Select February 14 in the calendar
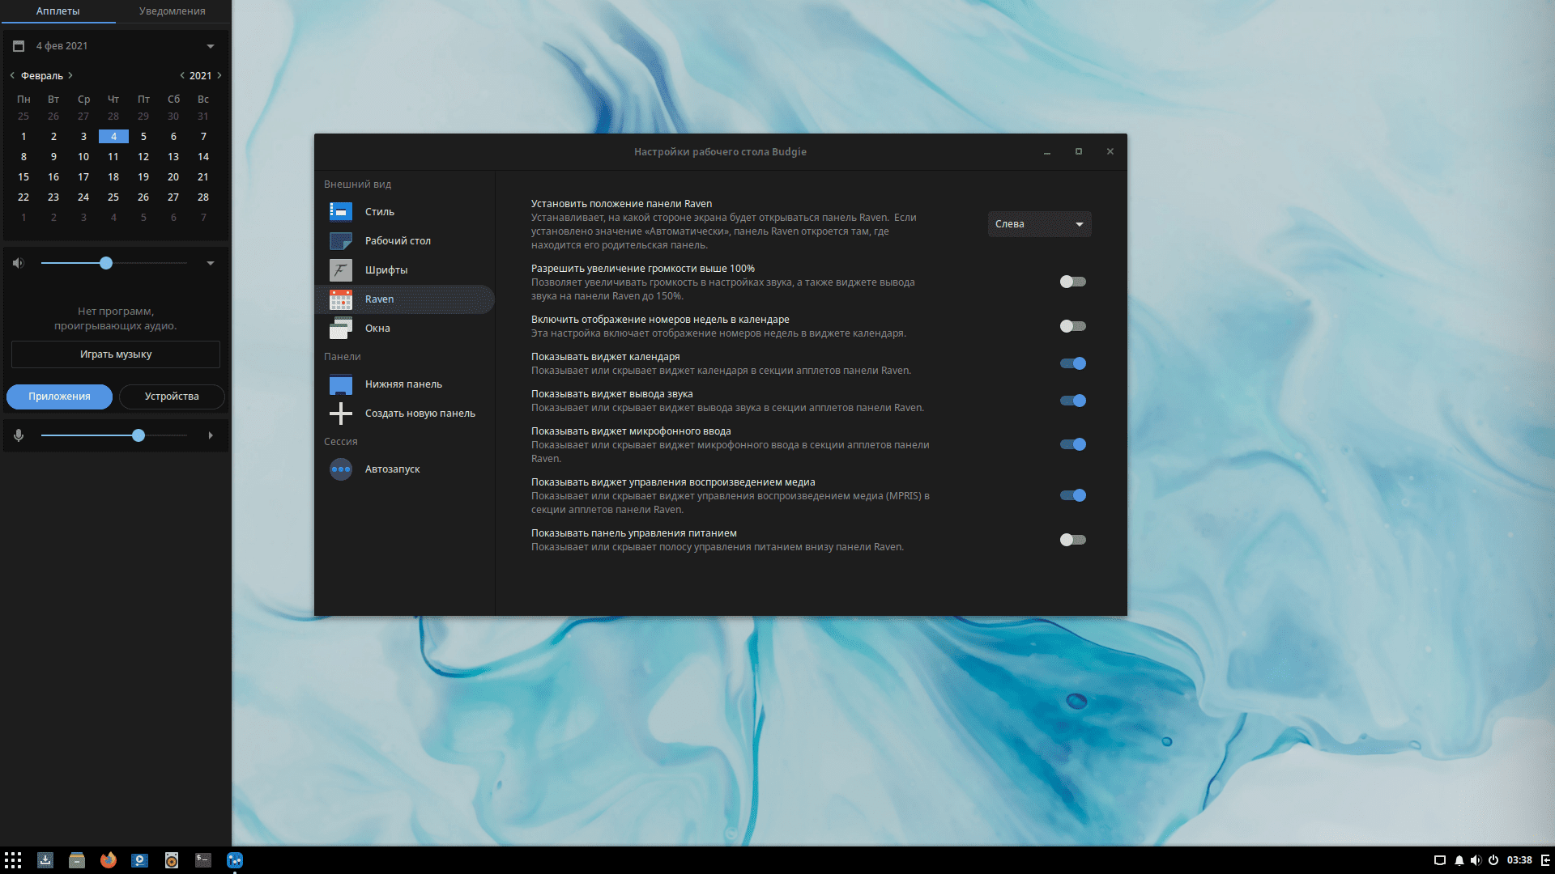This screenshot has width=1555, height=874. point(203,157)
